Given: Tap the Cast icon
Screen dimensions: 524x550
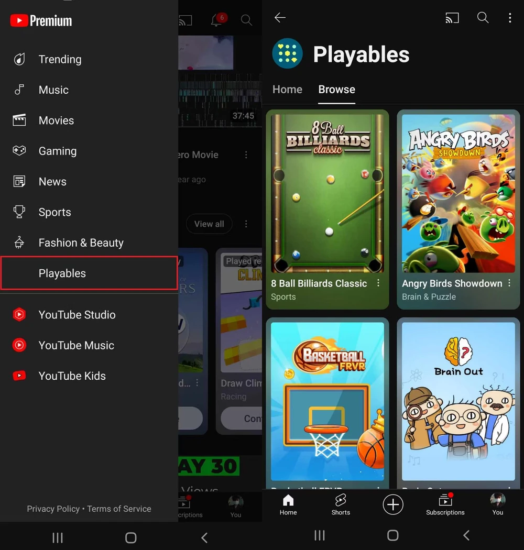Looking at the screenshot, I should [x=452, y=18].
